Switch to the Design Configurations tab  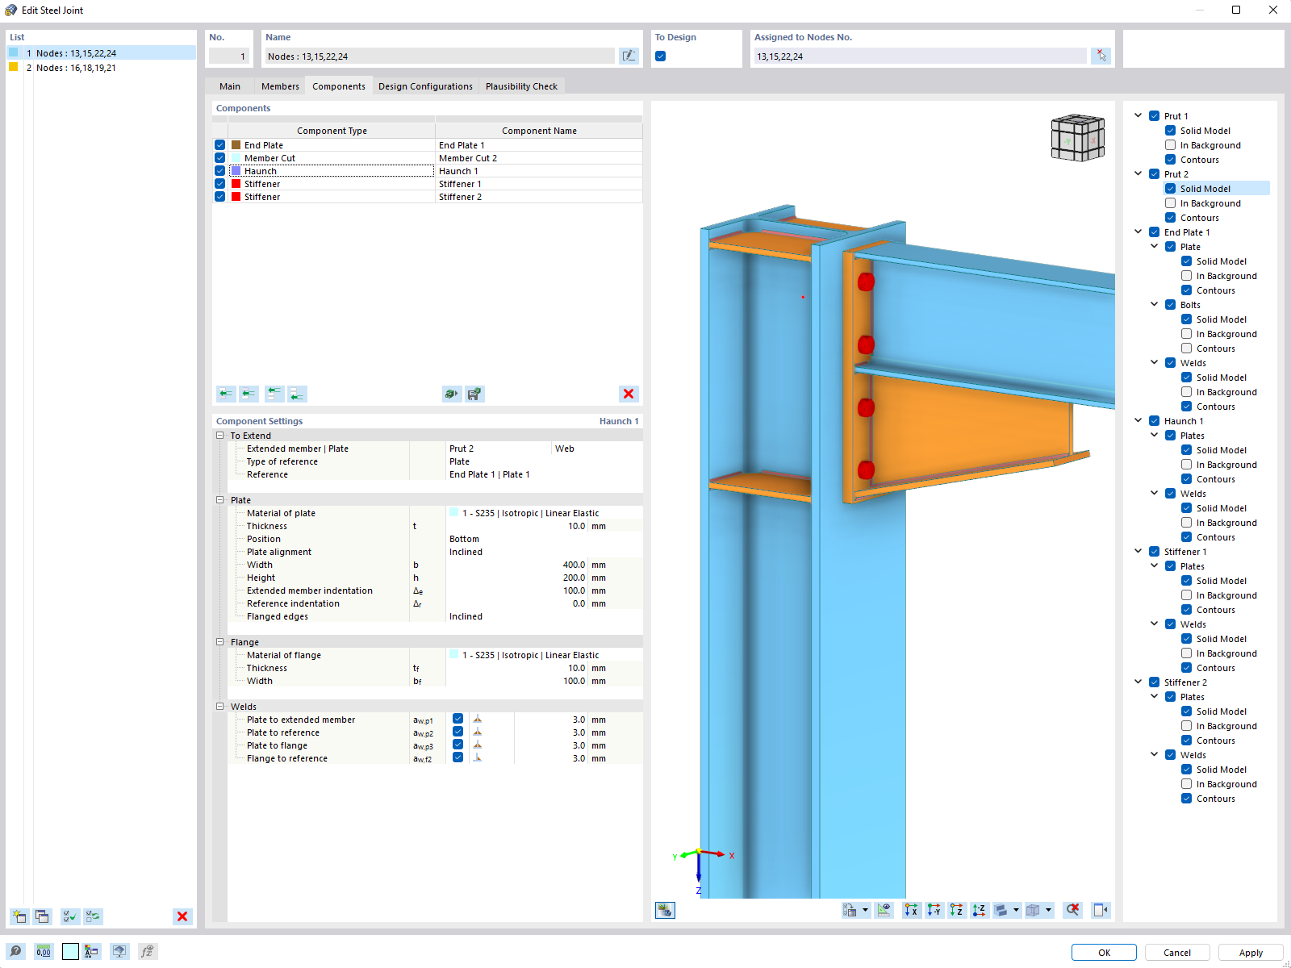click(x=425, y=86)
